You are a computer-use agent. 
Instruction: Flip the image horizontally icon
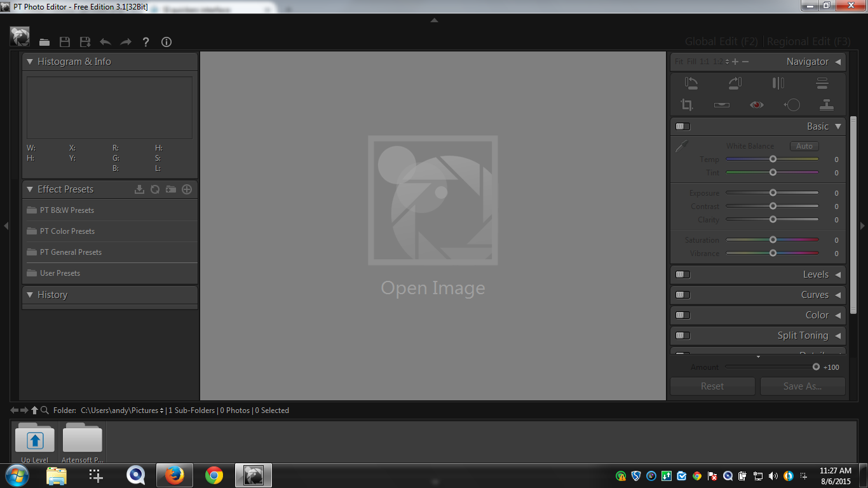pos(778,83)
